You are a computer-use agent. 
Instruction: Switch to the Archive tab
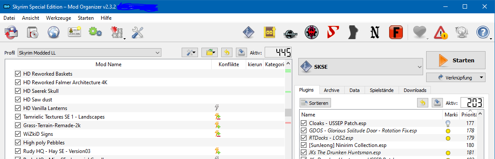click(x=331, y=90)
